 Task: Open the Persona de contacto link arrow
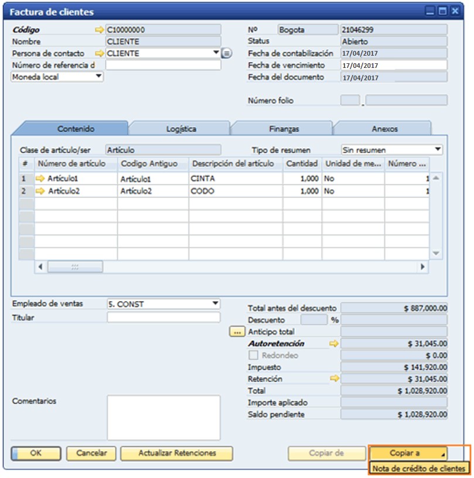(x=99, y=53)
